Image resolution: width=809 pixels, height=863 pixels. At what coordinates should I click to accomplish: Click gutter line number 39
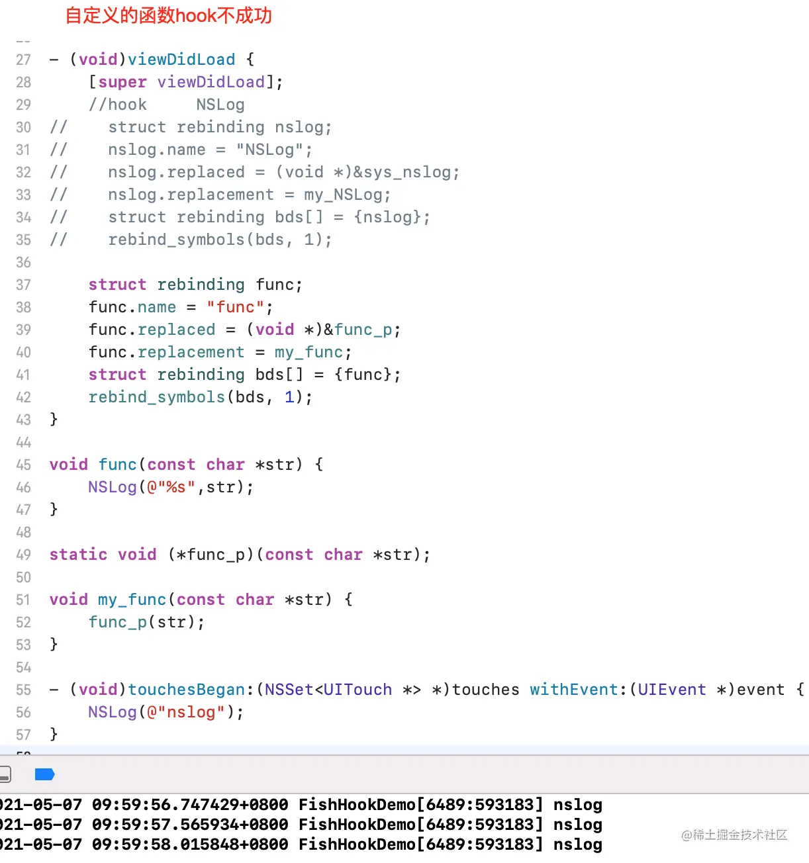pyautogui.click(x=23, y=330)
